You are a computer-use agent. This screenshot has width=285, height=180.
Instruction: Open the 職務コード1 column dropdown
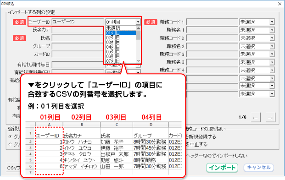click(272, 22)
